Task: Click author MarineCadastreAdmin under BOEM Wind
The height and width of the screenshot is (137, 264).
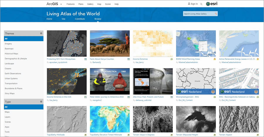Action: click(x=188, y=63)
